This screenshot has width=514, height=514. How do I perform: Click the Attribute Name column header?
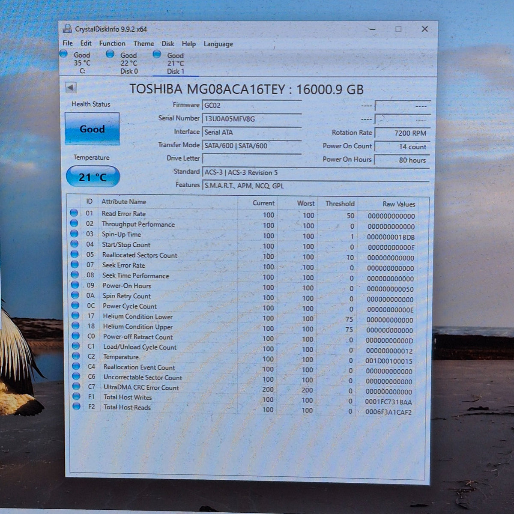point(124,202)
